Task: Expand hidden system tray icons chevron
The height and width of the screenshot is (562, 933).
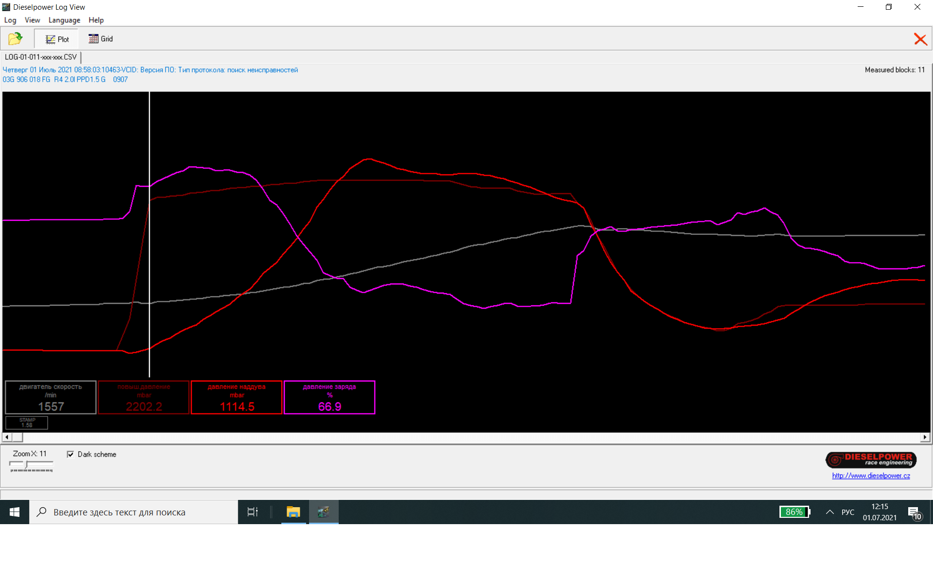Action: tap(830, 512)
